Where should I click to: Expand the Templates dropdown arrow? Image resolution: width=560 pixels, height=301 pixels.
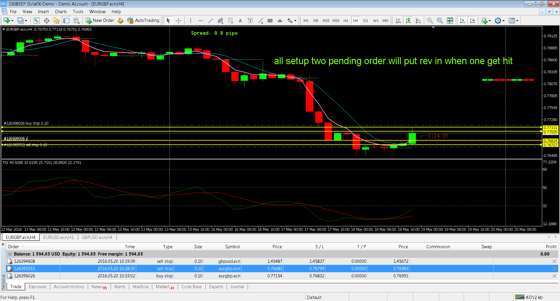tap(517, 21)
